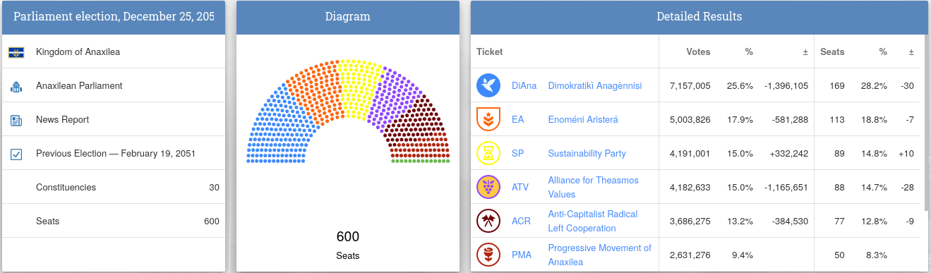931x273 pixels.
Task: Open Anti-Capitalist Radical Left Cooperation link
Action: [x=593, y=221]
